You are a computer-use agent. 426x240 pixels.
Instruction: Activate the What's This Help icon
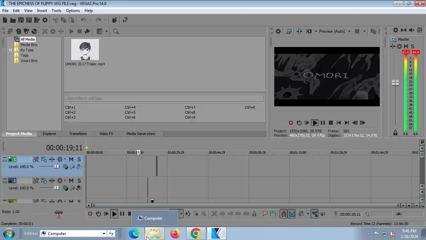[x=125, y=20]
